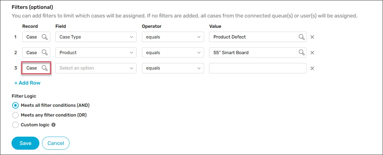Open record lookup magnifier in row 3
Screen dimensions: 383x155
45,68
